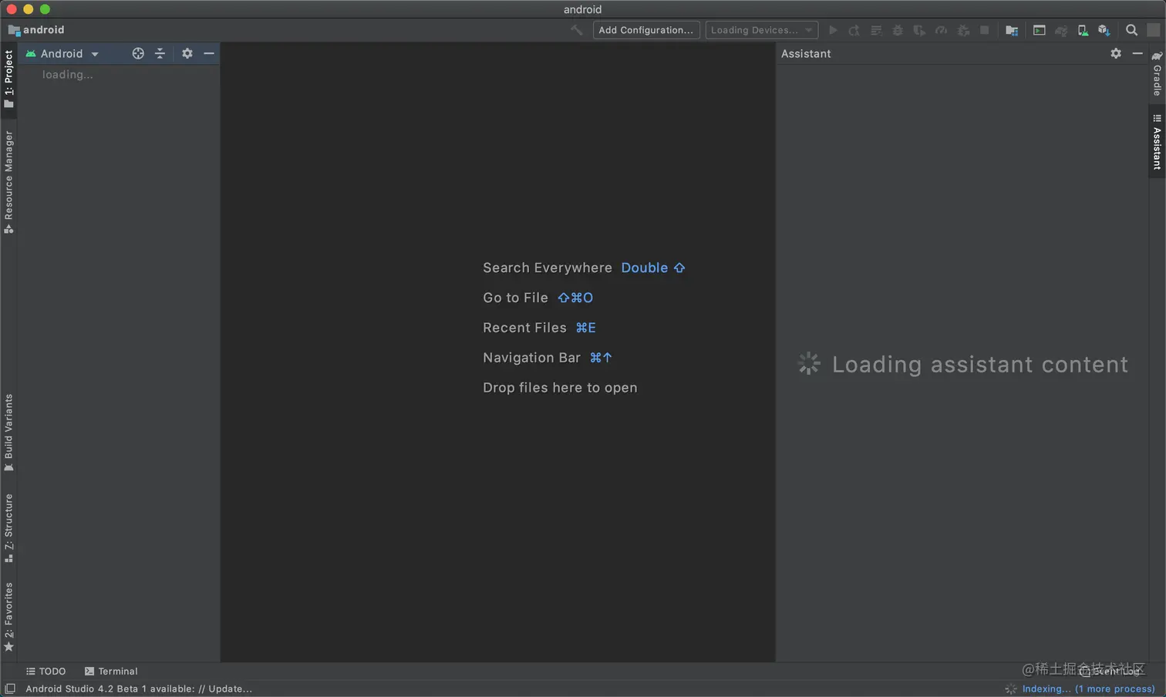This screenshot has height=697, width=1166.
Task: Open the TODO tool window tab
Action: coord(46,672)
